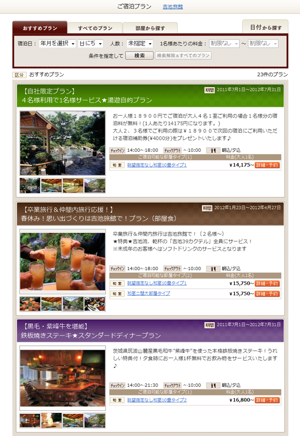Click 詳細・予約 button for ¥16,800 plan
This screenshot has height=436, width=300.
pos(267,400)
